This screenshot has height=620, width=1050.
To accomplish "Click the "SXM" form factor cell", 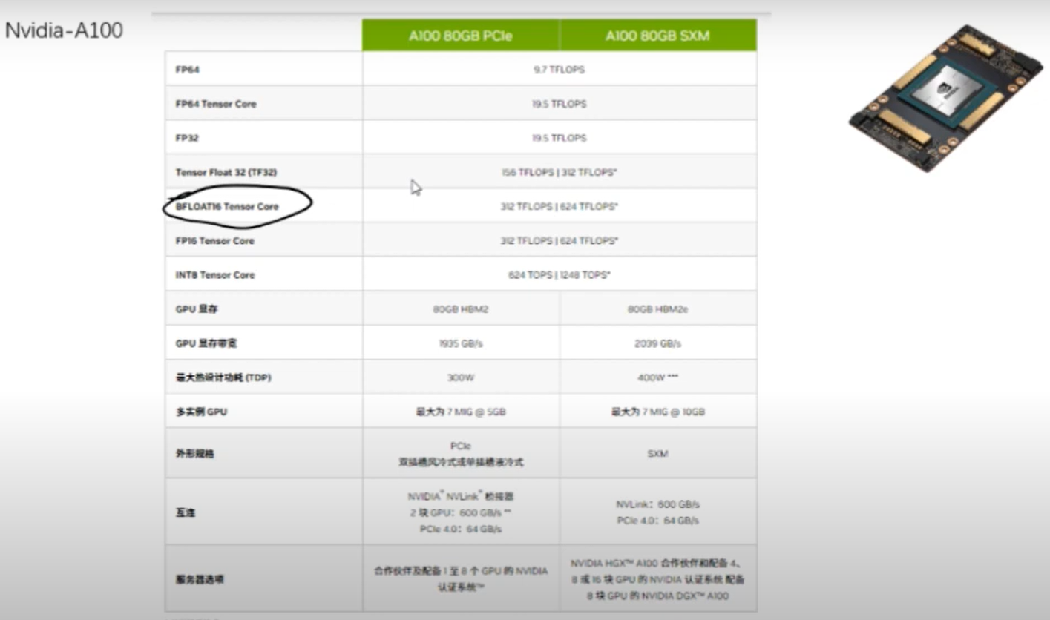I will [x=658, y=453].
